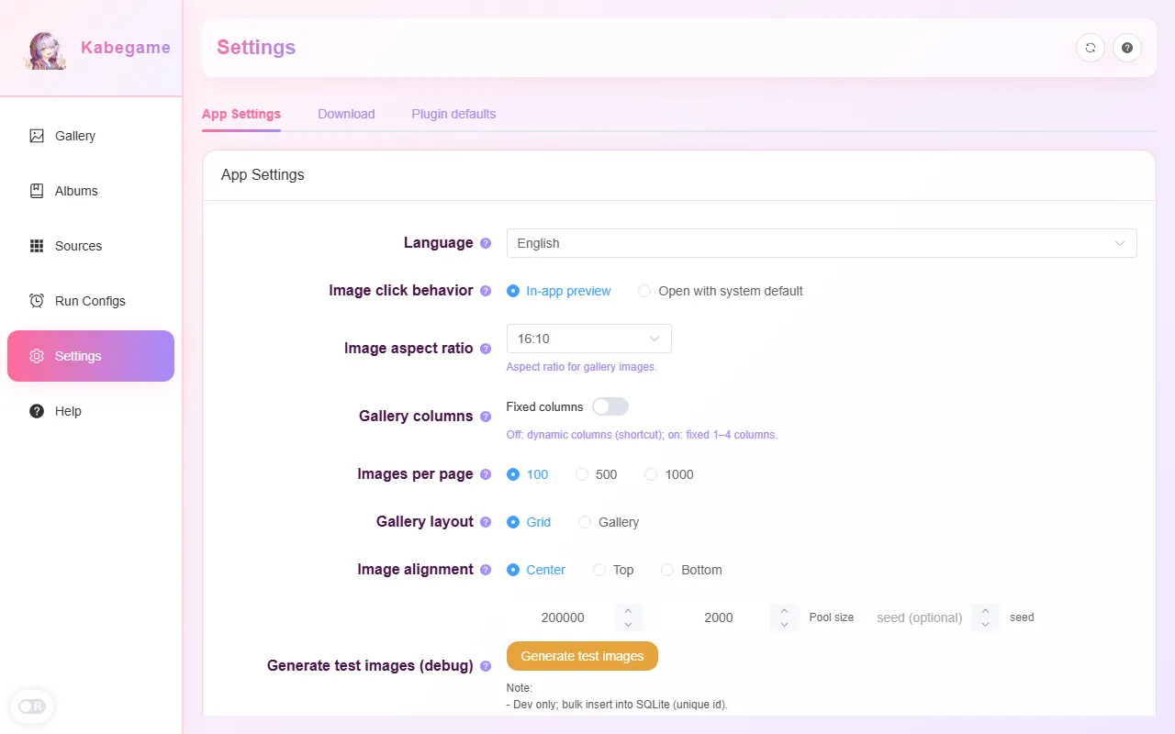The image size is (1175, 734).
Task: Click the help hint icon beside Language
Action: point(486,243)
